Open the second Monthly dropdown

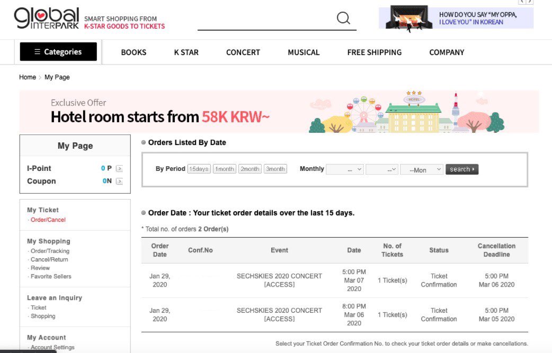pos(382,169)
